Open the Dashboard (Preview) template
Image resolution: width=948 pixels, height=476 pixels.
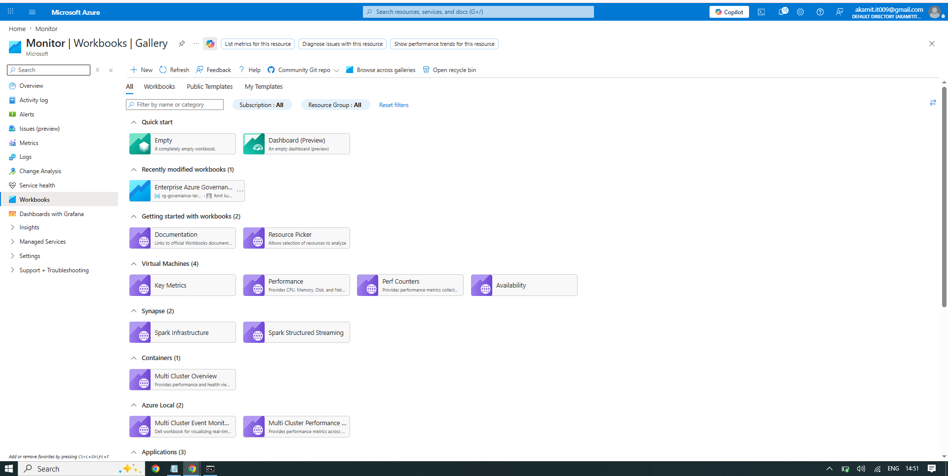296,144
